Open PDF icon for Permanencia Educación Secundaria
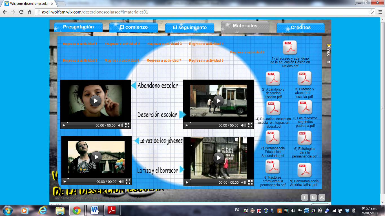Image resolution: width=385 pixels, height=216 pixels. 273,137
